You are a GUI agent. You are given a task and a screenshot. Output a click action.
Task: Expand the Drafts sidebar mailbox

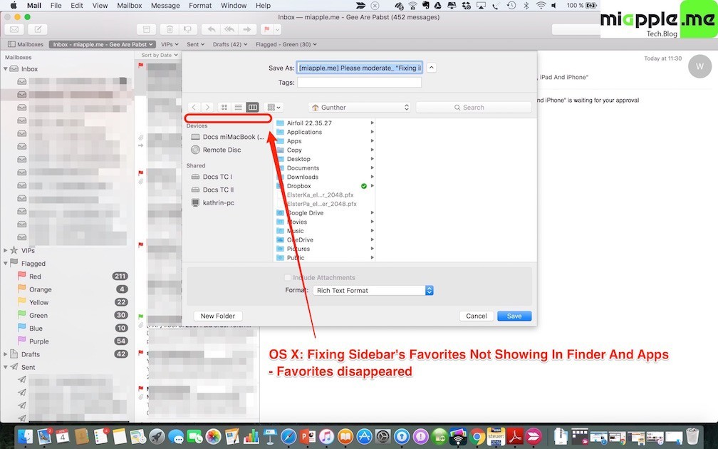[6, 354]
